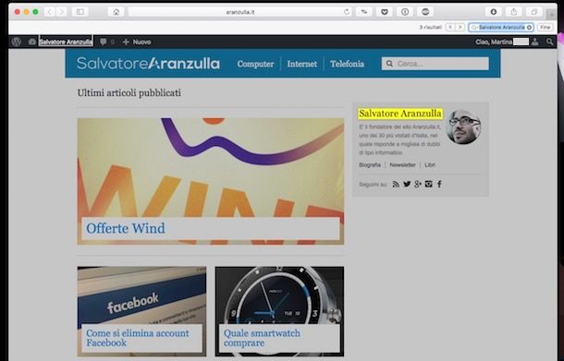
Task: Reload page using address bar refresh icon
Action: 347,12
